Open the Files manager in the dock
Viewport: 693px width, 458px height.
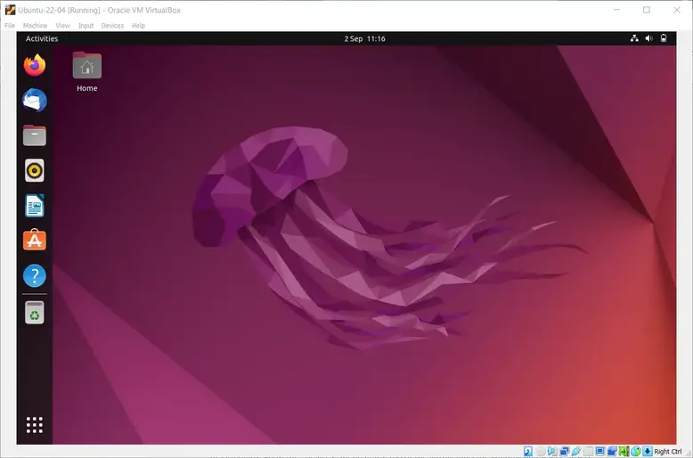point(35,135)
